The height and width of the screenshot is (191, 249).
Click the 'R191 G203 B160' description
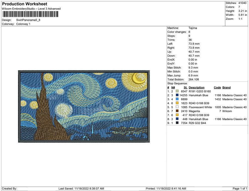tap(200, 91)
